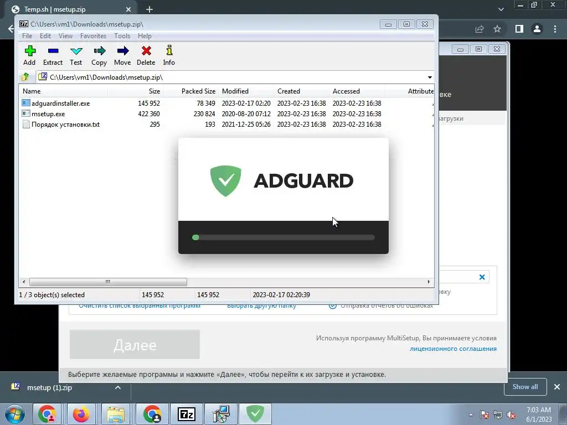Bookmark this page with star icon
The height and width of the screenshot is (425, 567).
[497, 29]
